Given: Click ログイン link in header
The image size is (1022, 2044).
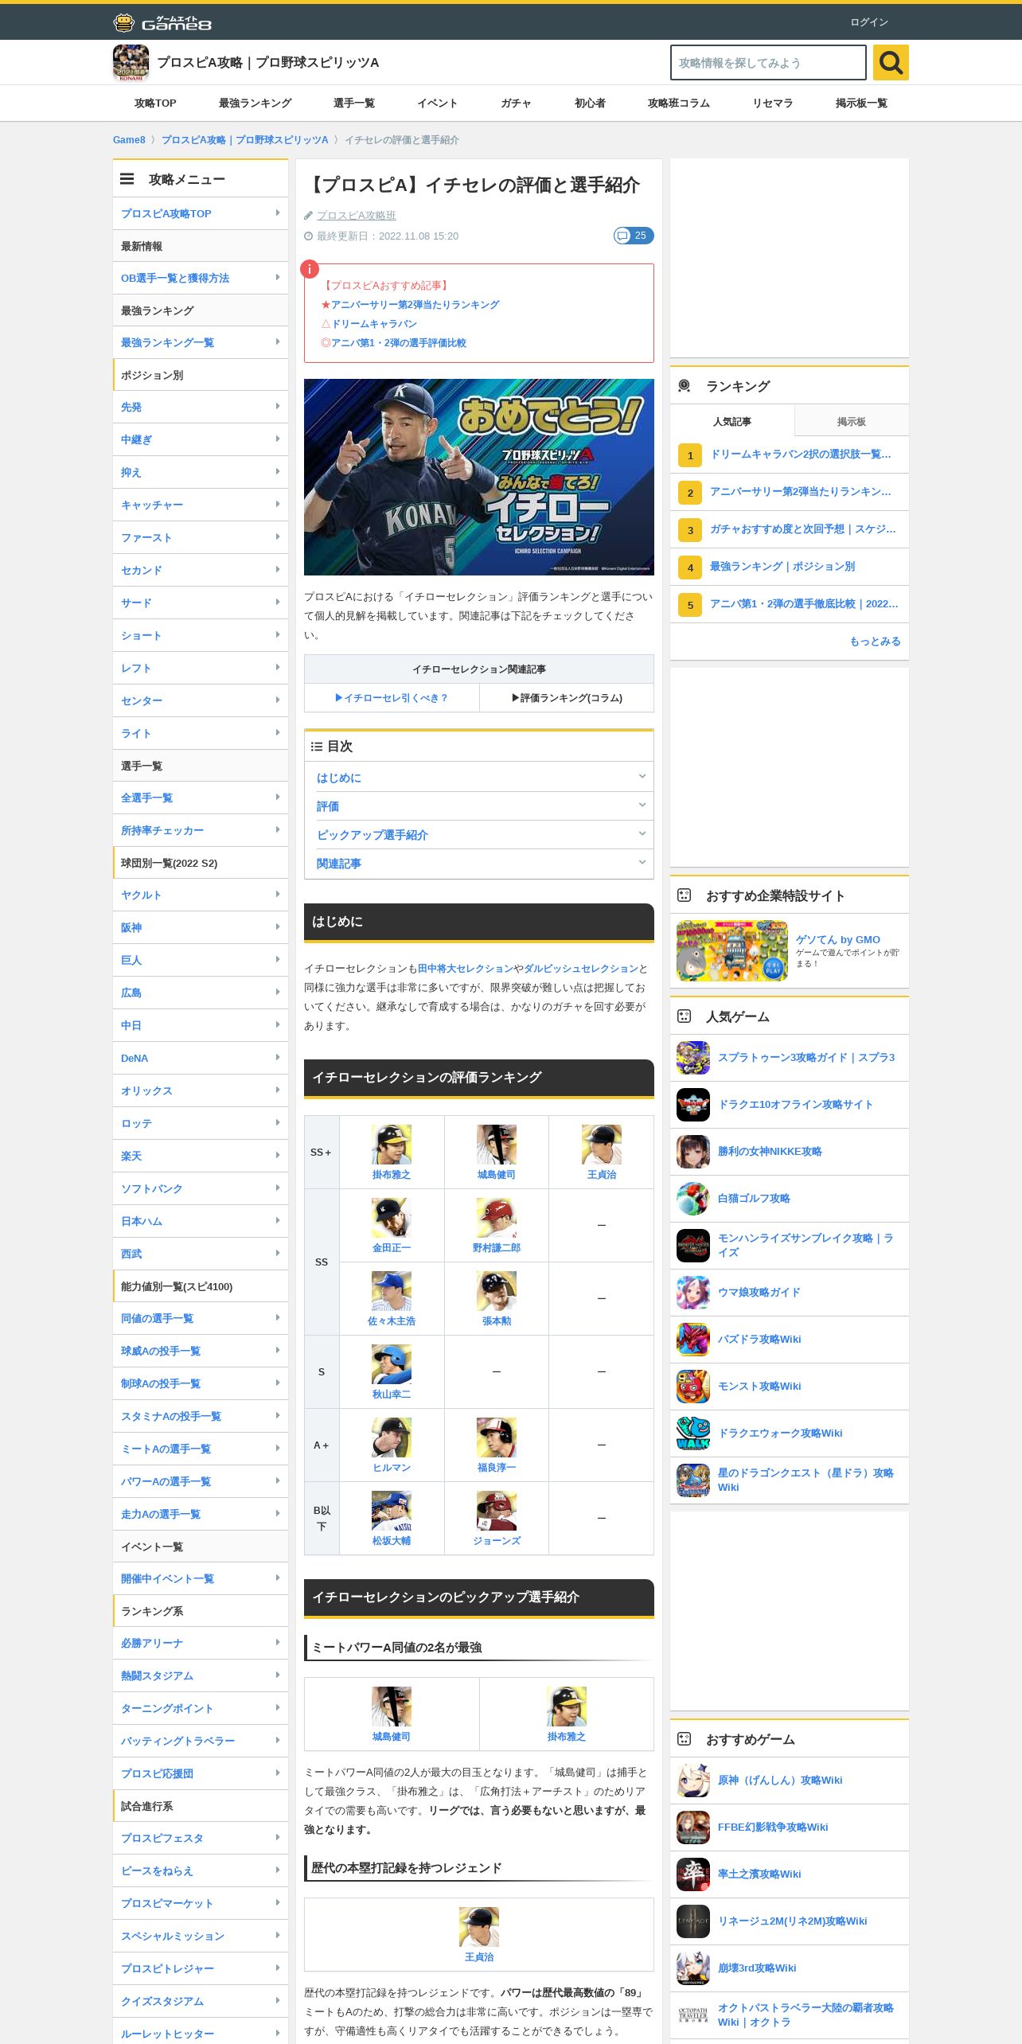Looking at the screenshot, I should 869,22.
